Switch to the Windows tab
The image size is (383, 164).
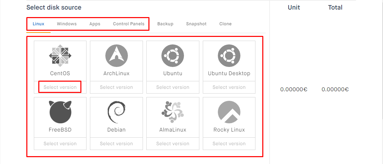tap(67, 24)
